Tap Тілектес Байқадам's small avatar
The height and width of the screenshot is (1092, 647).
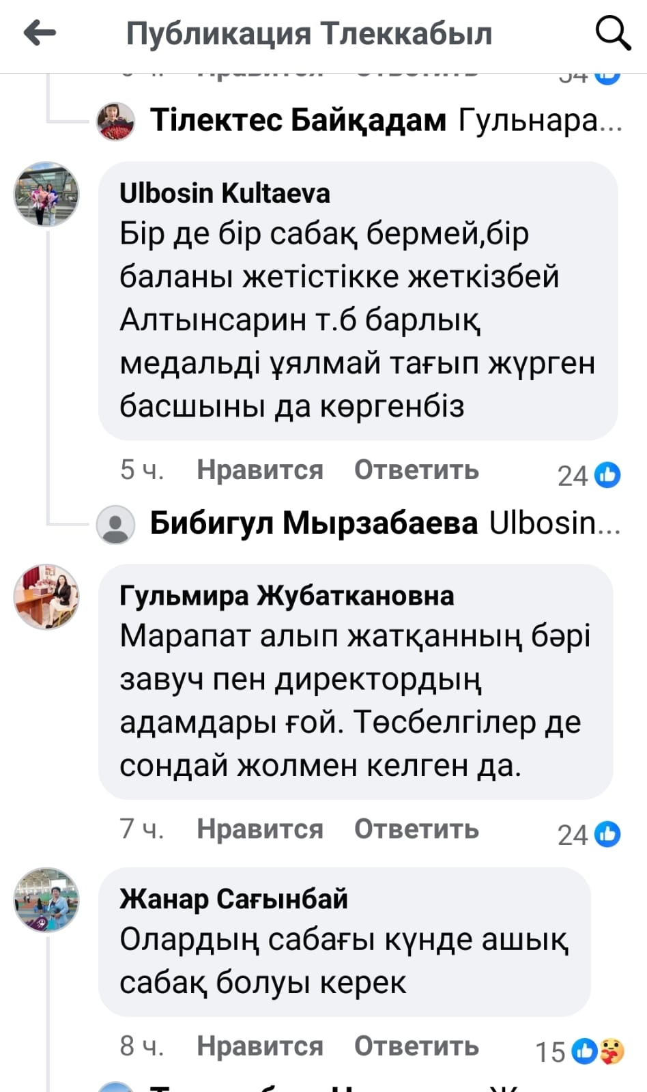tap(116, 121)
